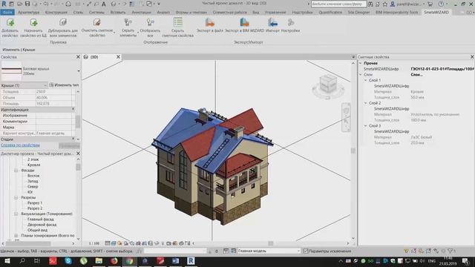Click Изменить тип button

point(64,85)
